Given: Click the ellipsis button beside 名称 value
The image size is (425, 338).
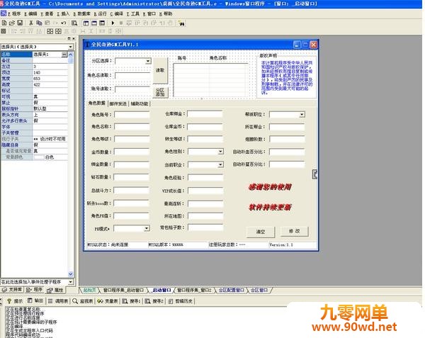Looking at the screenshot, I should [x=64, y=55].
